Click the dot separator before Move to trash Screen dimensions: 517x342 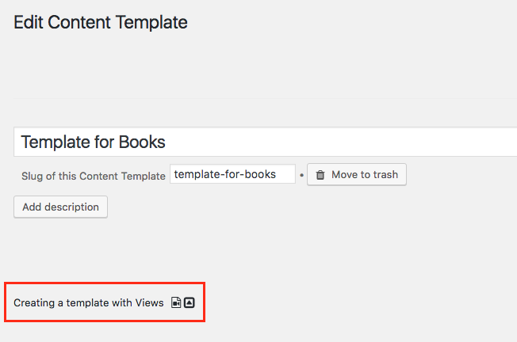(x=301, y=175)
